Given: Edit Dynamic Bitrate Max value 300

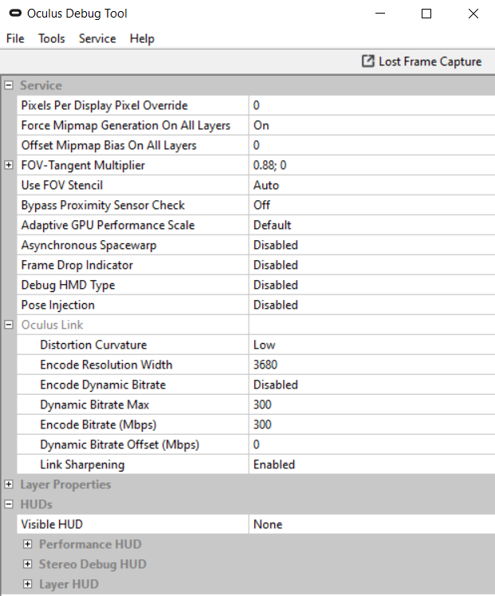Looking at the screenshot, I should pos(372,405).
